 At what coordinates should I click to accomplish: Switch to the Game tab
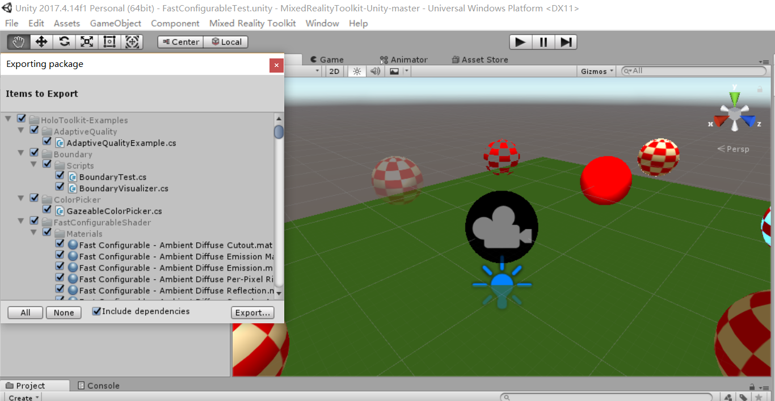click(327, 60)
